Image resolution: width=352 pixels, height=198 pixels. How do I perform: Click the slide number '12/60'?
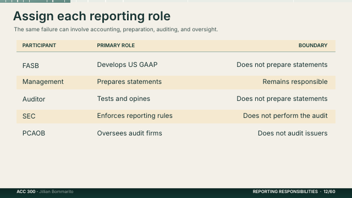pyautogui.click(x=329, y=192)
